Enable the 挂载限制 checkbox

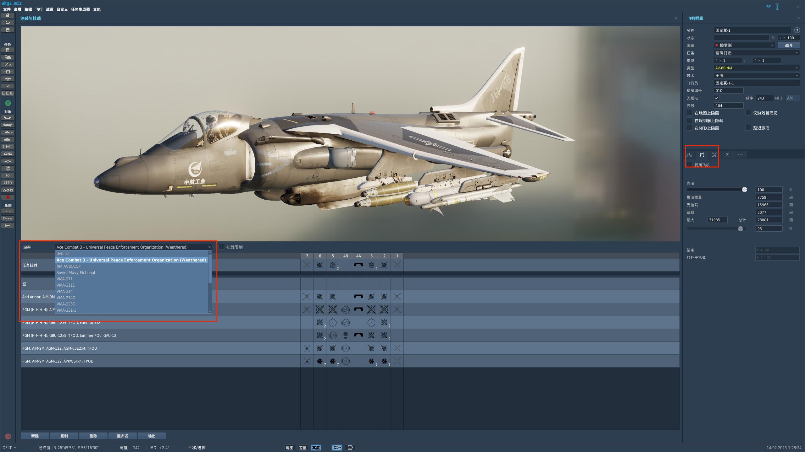coord(221,247)
